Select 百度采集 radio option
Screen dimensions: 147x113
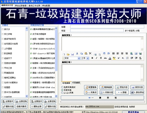pos(62,90)
